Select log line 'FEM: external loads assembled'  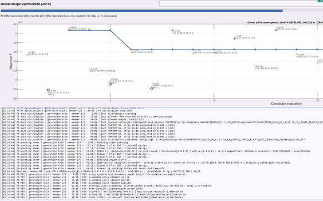tap(106, 186)
